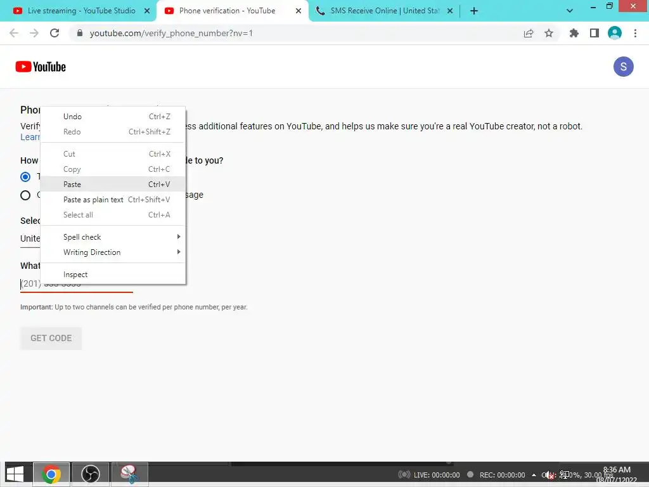Close the SMS Receive Online tab
The image size is (649, 487).
pos(450,11)
